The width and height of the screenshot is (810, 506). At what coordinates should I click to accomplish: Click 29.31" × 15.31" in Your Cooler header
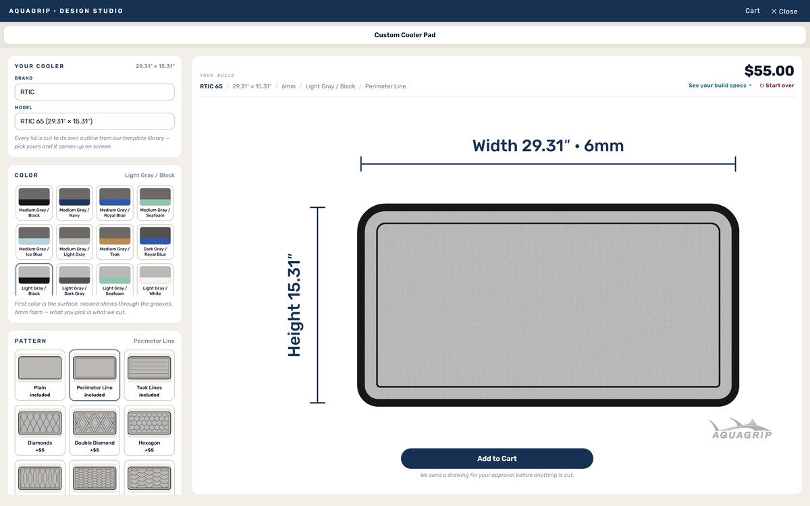(x=155, y=66)
